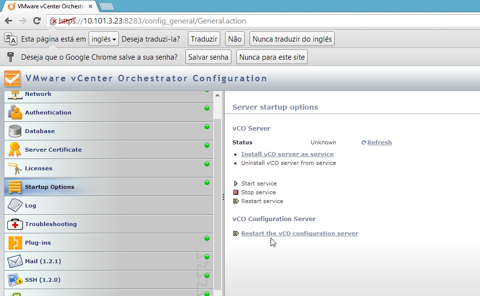
Task: Click the Mail envelope icon
Action: pos(15,261)
